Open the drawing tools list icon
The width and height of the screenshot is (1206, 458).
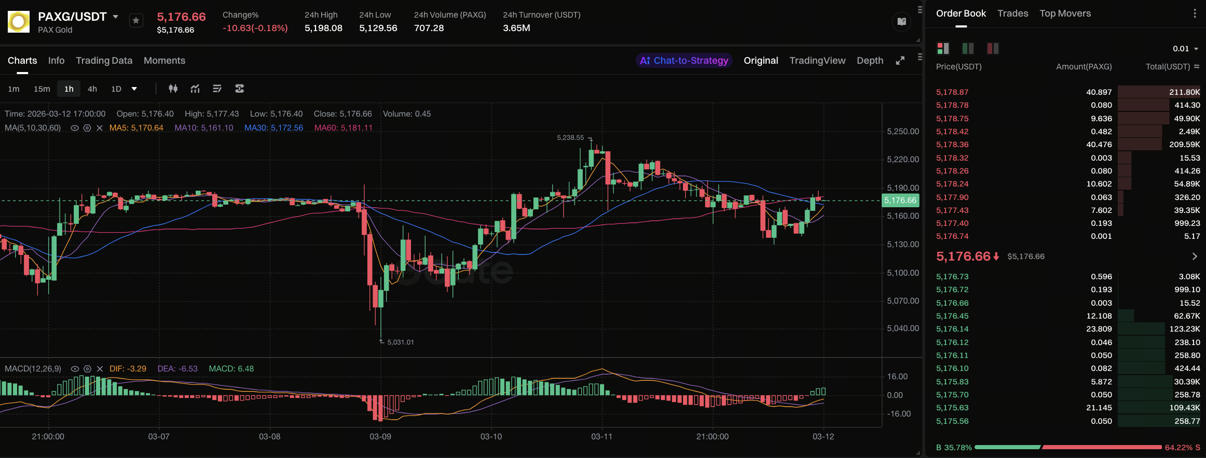click(x=217, y=89)
